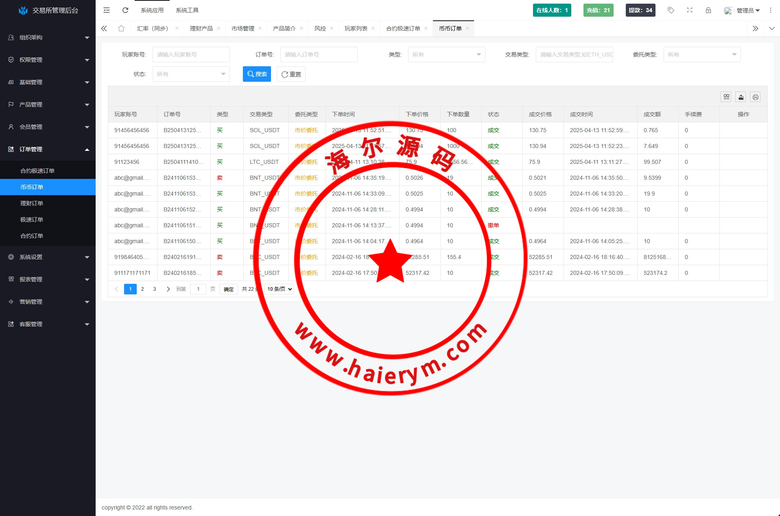Screen dimensions: 780x516
Task: Click the sidebar collapse menu icon
Action: 107,10
